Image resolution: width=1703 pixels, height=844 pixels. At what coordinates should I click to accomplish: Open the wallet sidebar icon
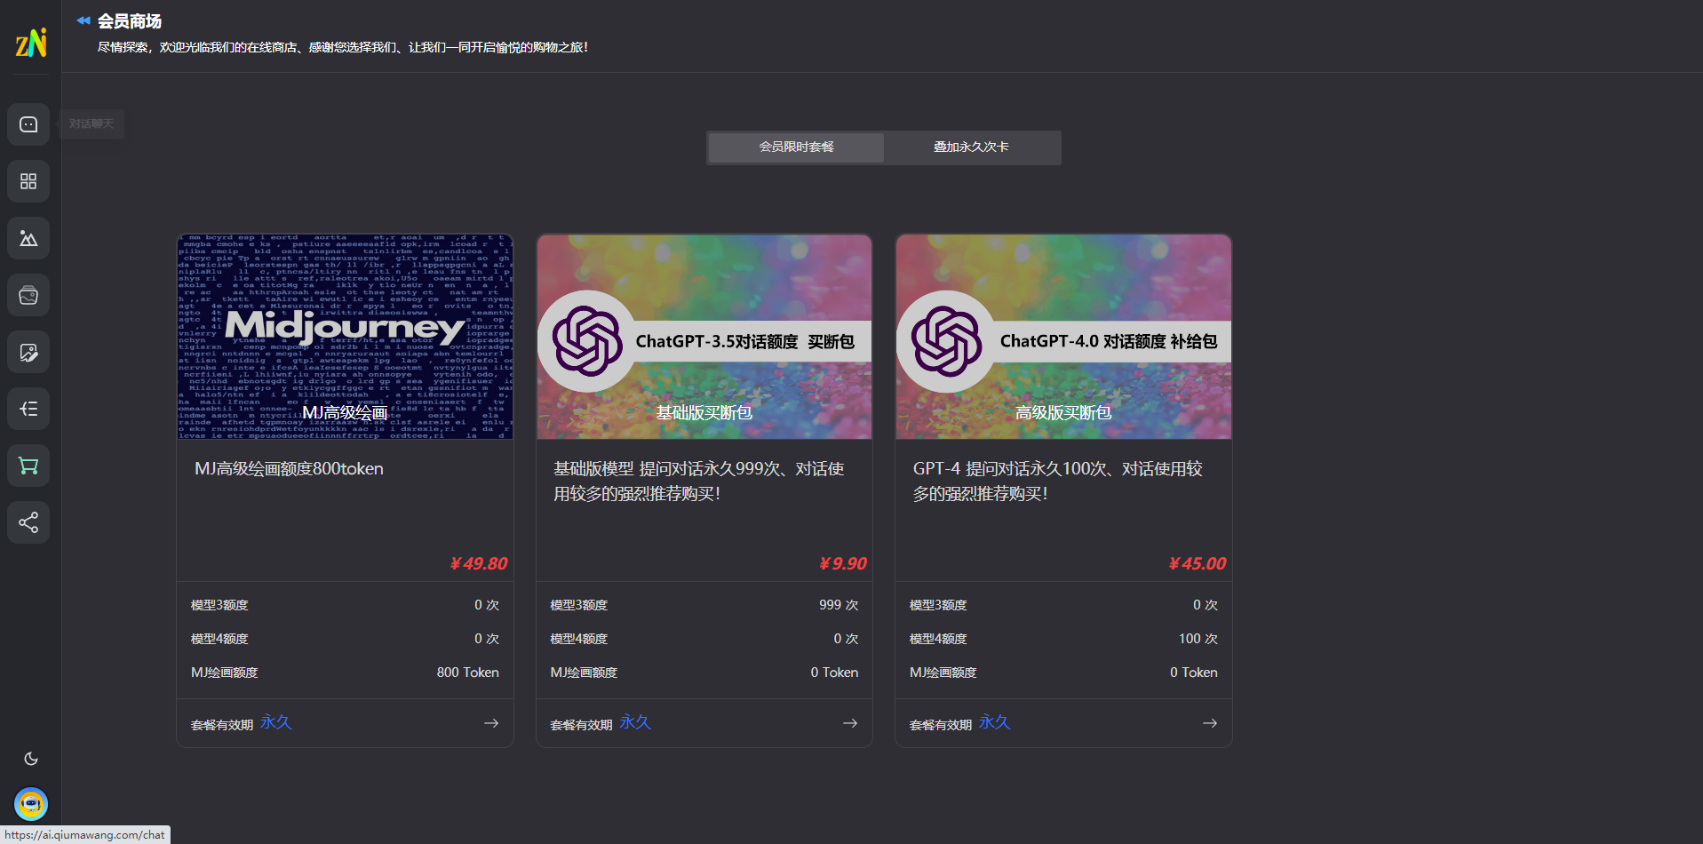(28, 295)
